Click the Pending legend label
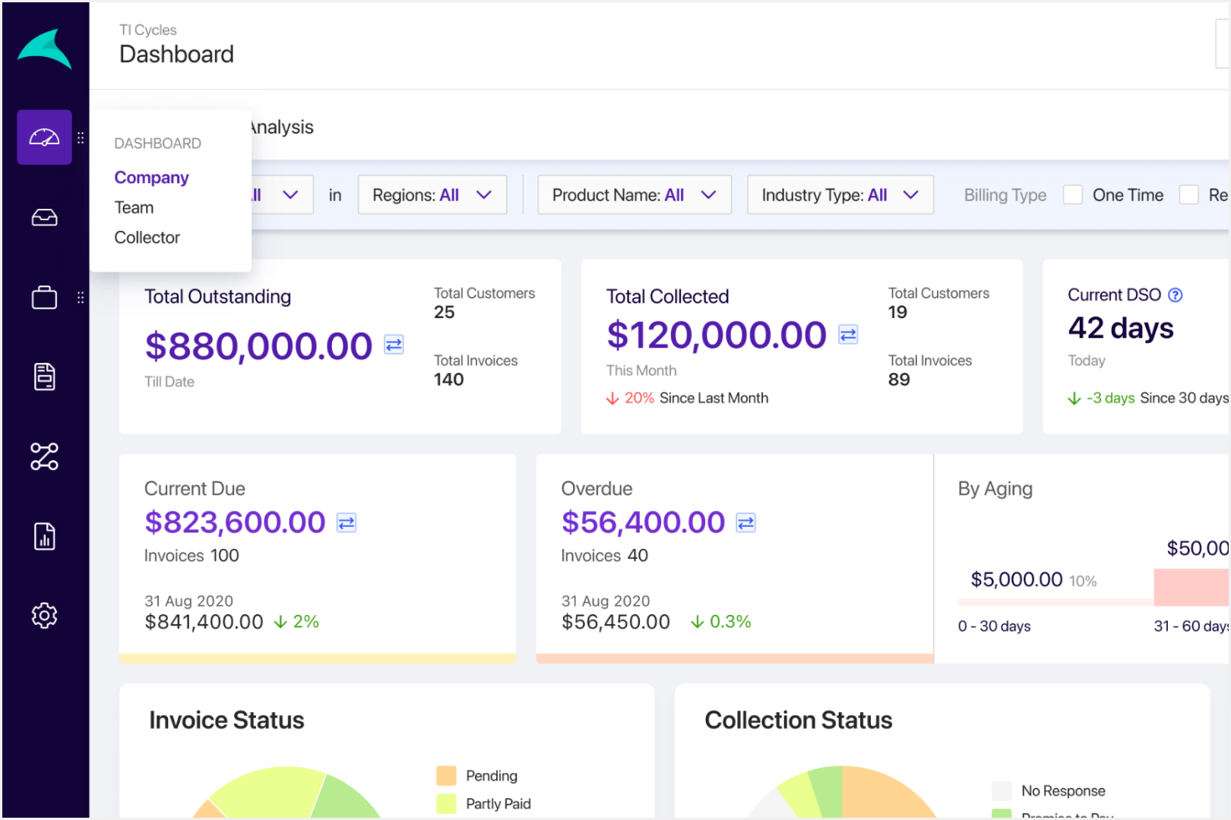 (492, 776)
